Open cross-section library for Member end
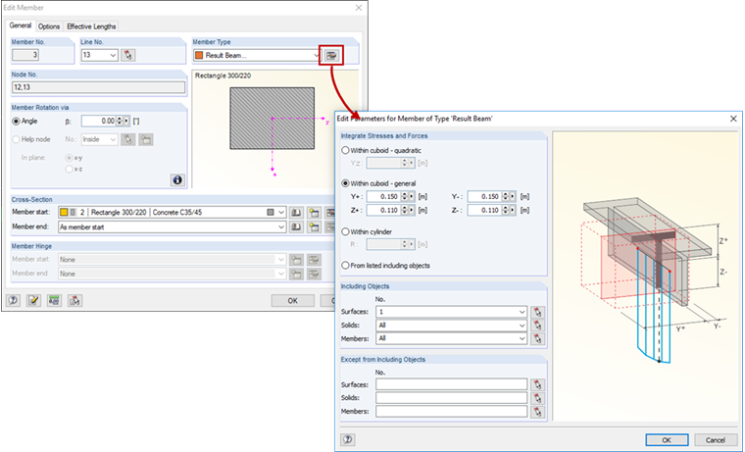The width and height of the screenshot is (745, 452). (x=296, y=227)
